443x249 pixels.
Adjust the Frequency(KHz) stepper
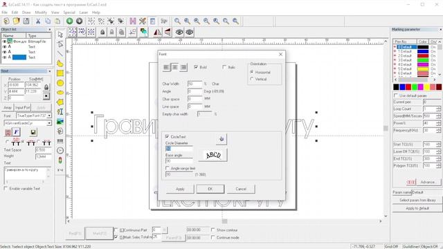[x=438, y=130]
